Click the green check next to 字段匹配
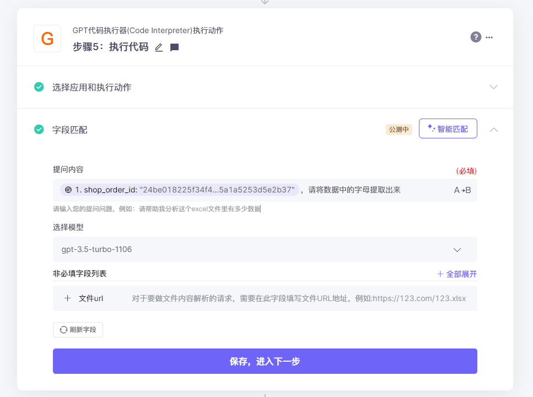The width and height of the screenshot is (533, 397). (x=39, y=130)
